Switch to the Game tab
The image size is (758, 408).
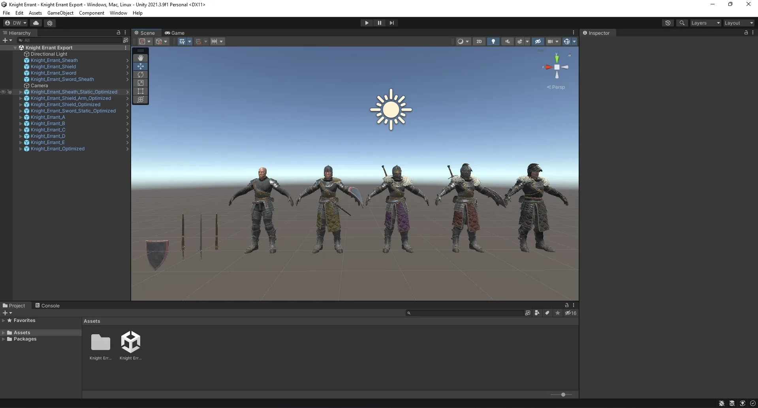(175, 33)
